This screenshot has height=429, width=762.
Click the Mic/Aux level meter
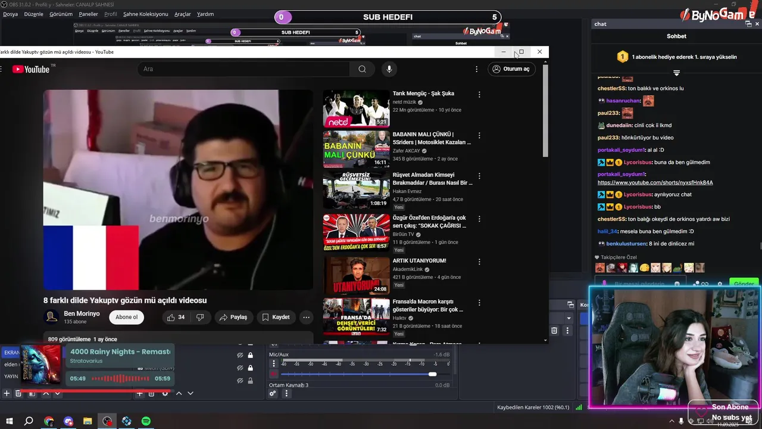coord(366,360)
